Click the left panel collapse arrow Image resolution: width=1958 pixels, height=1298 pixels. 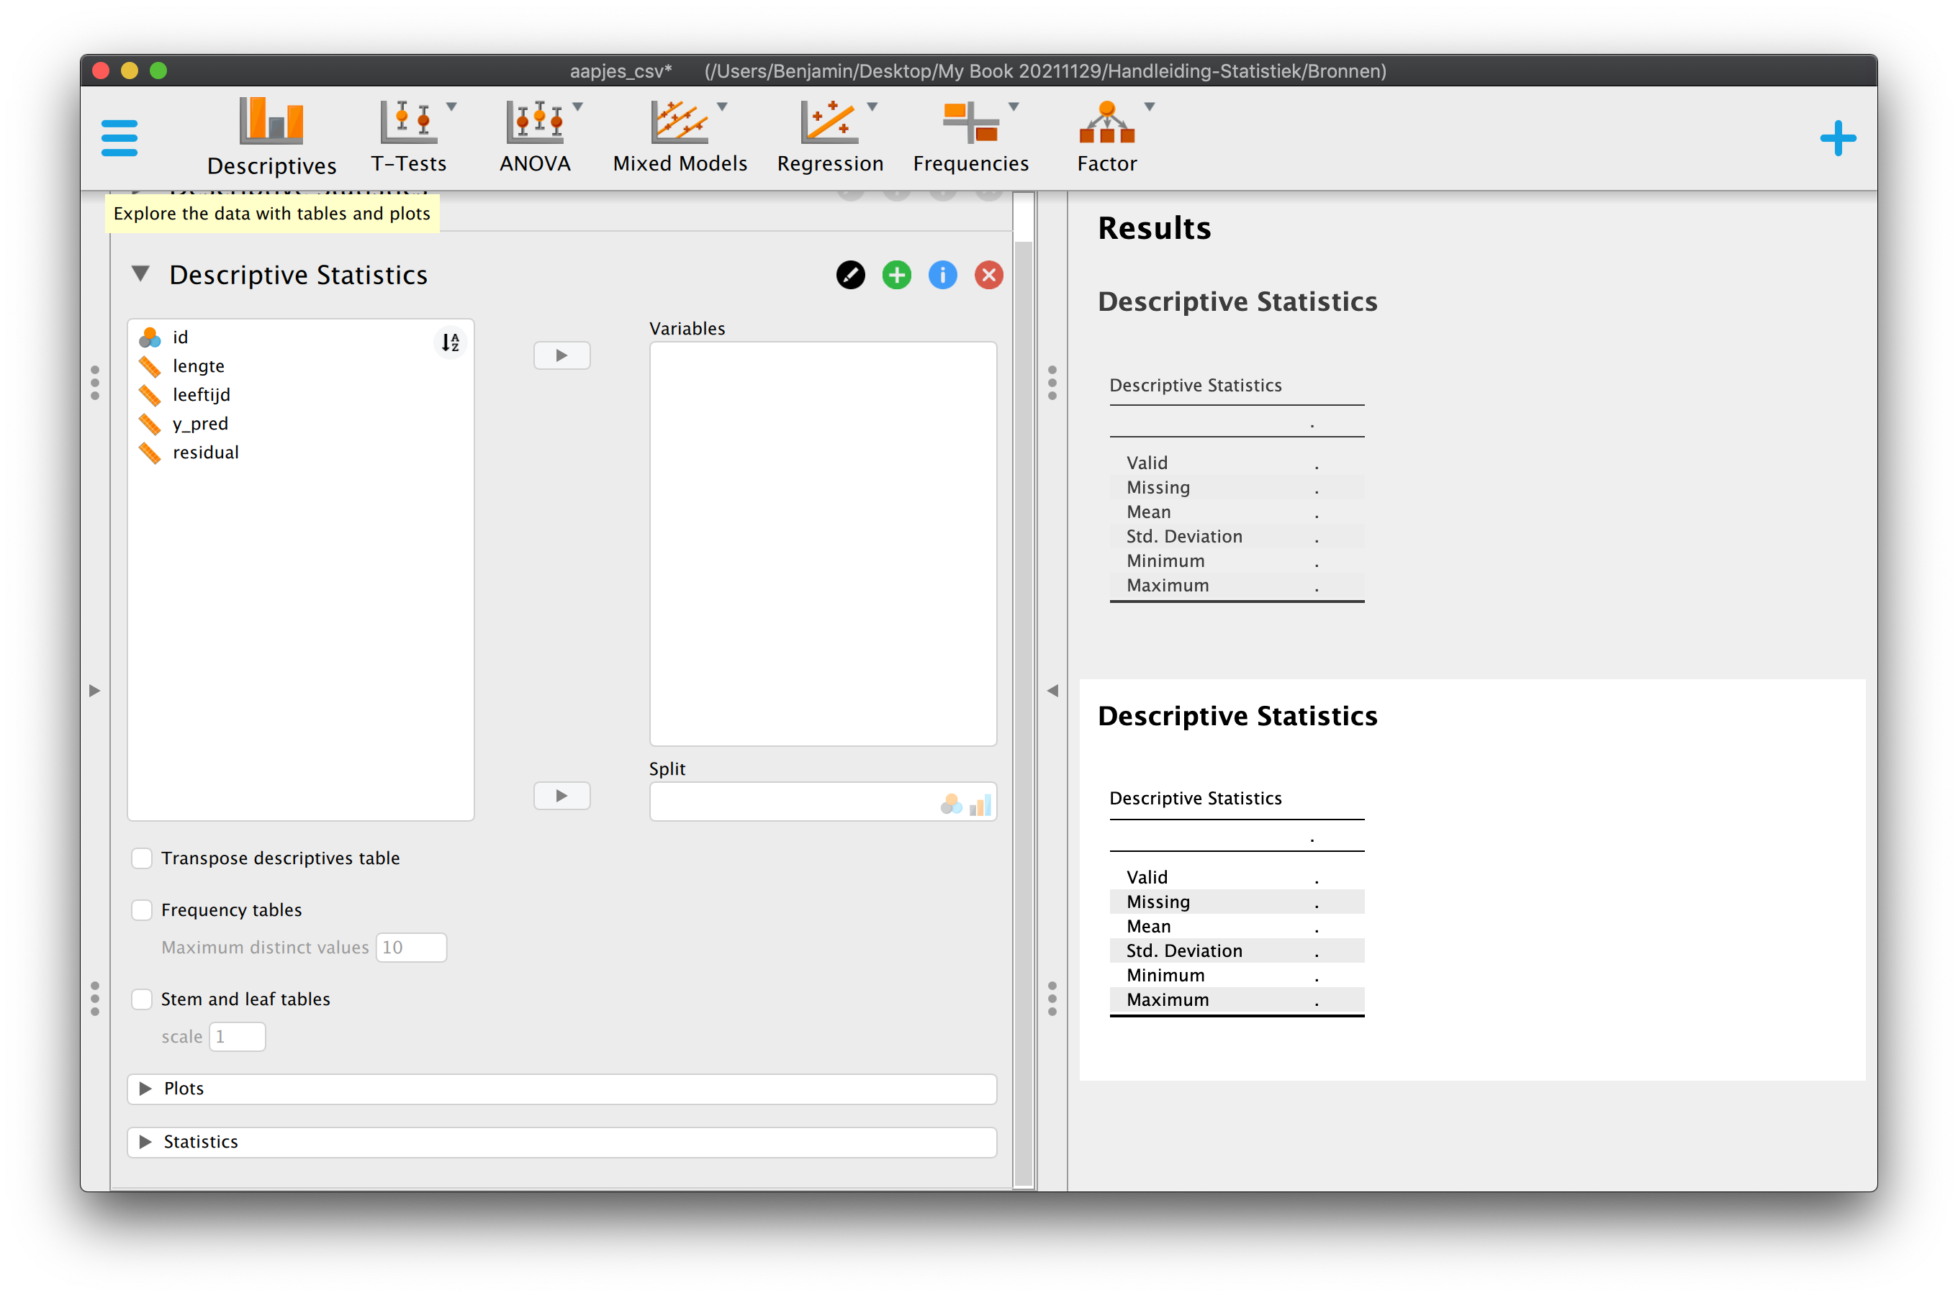(x=94, y=691)
